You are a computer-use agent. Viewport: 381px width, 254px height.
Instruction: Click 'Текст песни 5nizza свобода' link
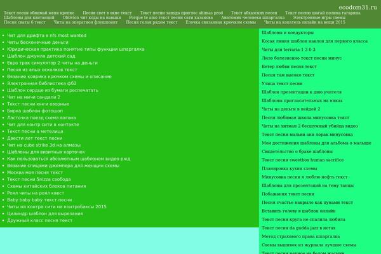click(x=39, y=179)
